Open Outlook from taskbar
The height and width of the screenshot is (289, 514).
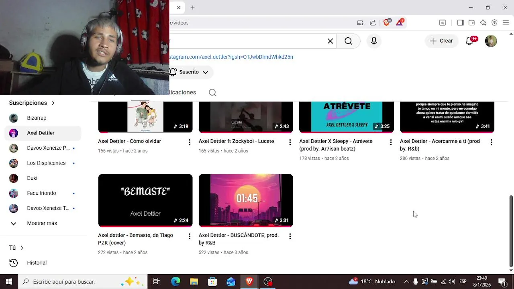[x=231, y=282]
